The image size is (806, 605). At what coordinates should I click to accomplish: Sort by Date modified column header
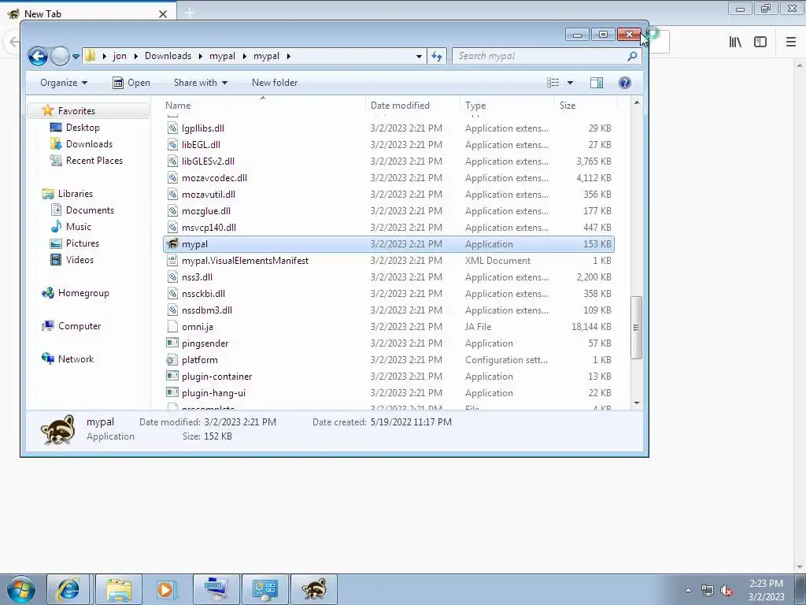(400, 106)
